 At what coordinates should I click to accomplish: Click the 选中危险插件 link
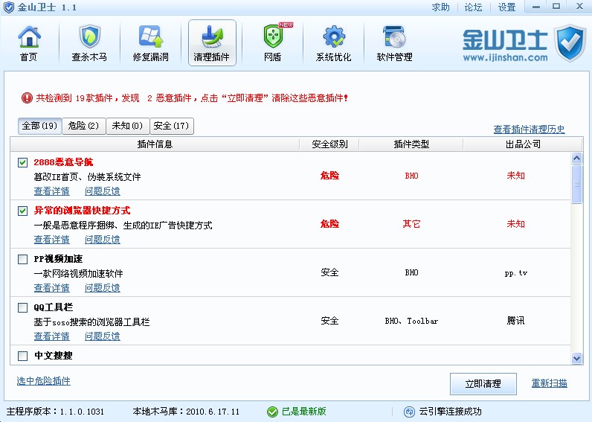(43, 381)
